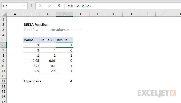Select row 8 header

(3, 55)
